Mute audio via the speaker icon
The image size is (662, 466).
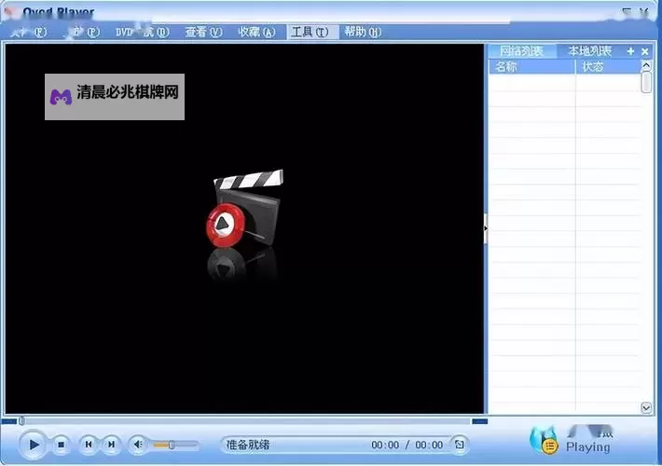pyautogui.click(x=138, y=445)
